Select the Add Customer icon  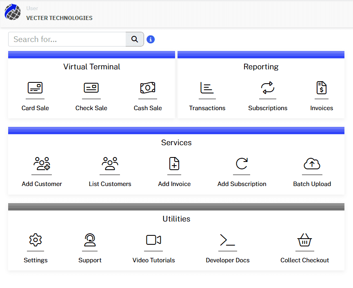[42, 164]
